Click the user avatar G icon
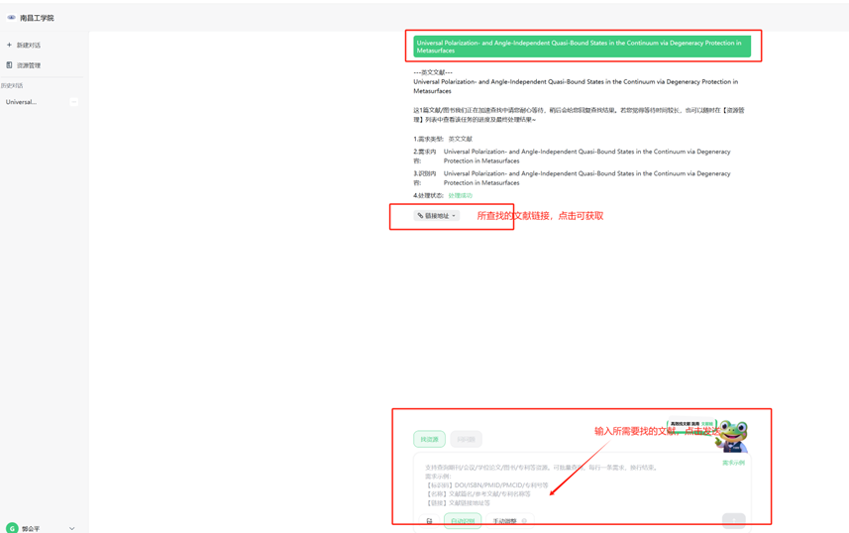The image size is (849, 533). click(12, 528)
